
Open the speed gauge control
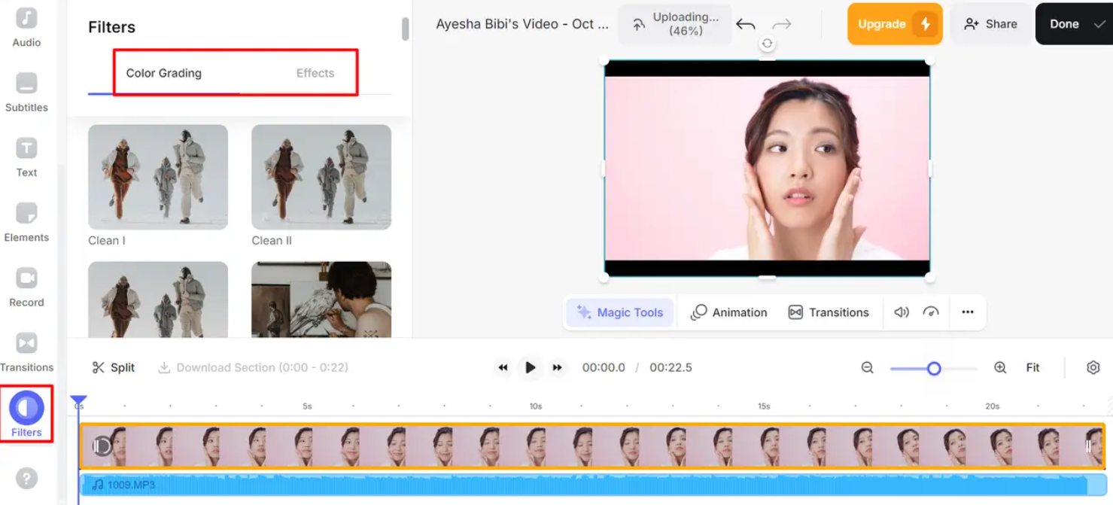pyautogui.click(x=931, y=312)
